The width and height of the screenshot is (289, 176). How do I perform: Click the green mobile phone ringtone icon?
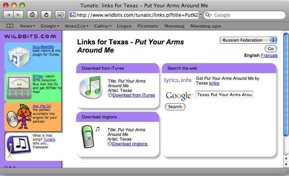88,137
